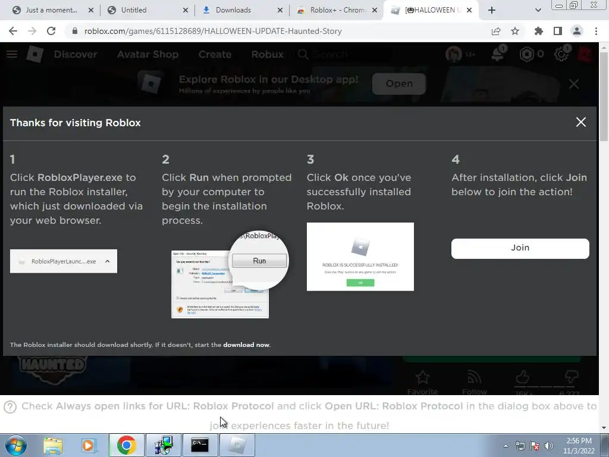Open File Explorer from the taskbar
This screenshot has height=457, width=609.
click(53, 445)
